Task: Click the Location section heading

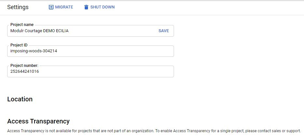Action: [x=20, y=99]
